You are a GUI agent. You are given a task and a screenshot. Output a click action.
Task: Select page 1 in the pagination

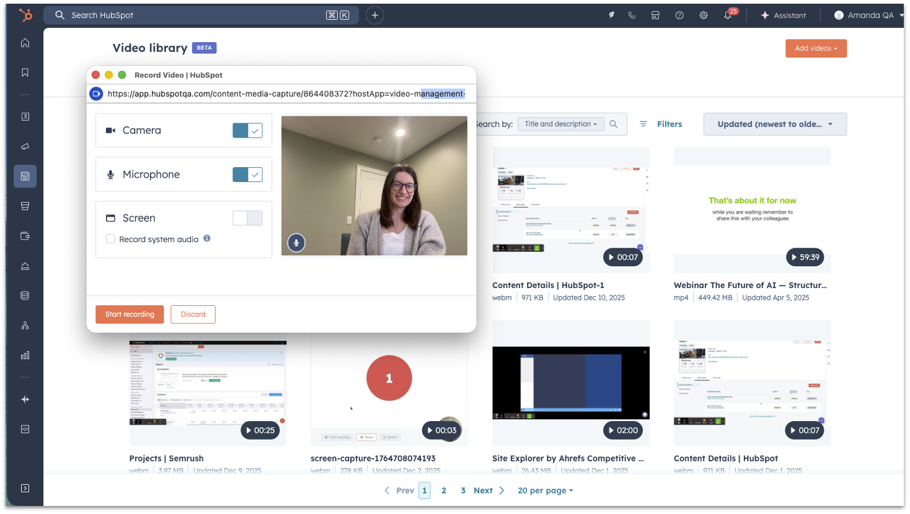click(425, 490)
